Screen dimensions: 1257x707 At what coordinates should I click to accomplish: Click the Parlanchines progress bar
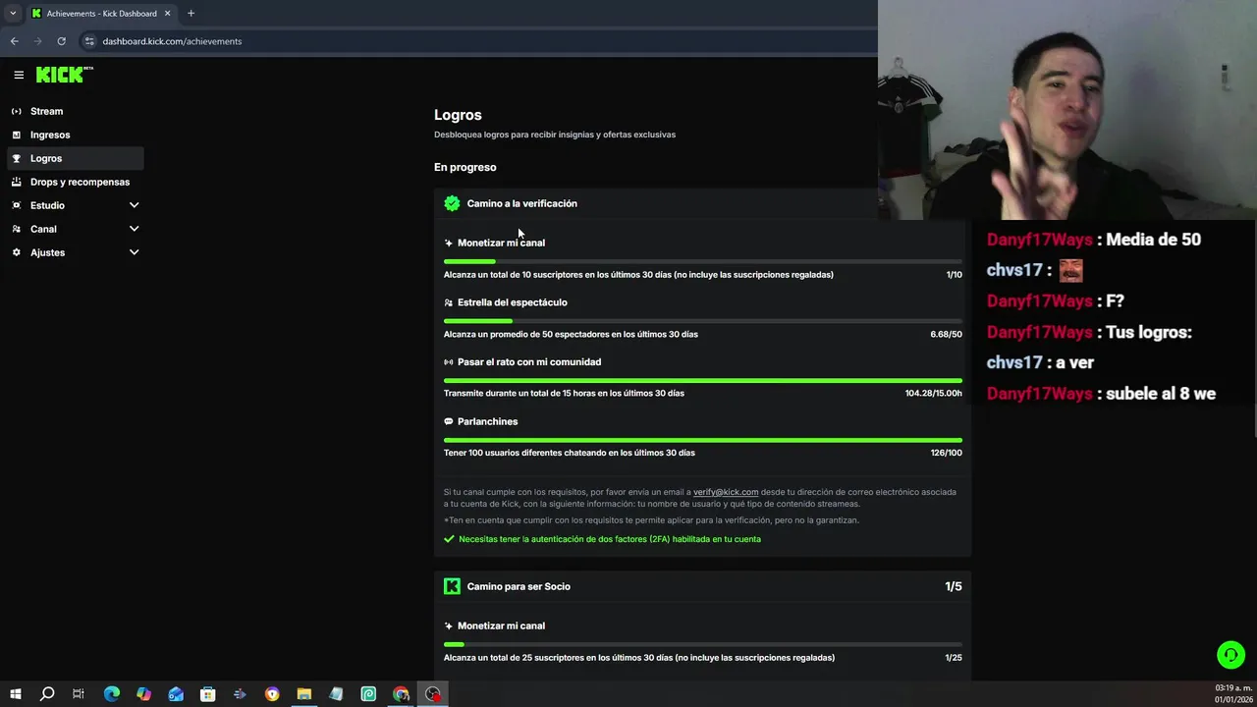click(x=703, y=440)
